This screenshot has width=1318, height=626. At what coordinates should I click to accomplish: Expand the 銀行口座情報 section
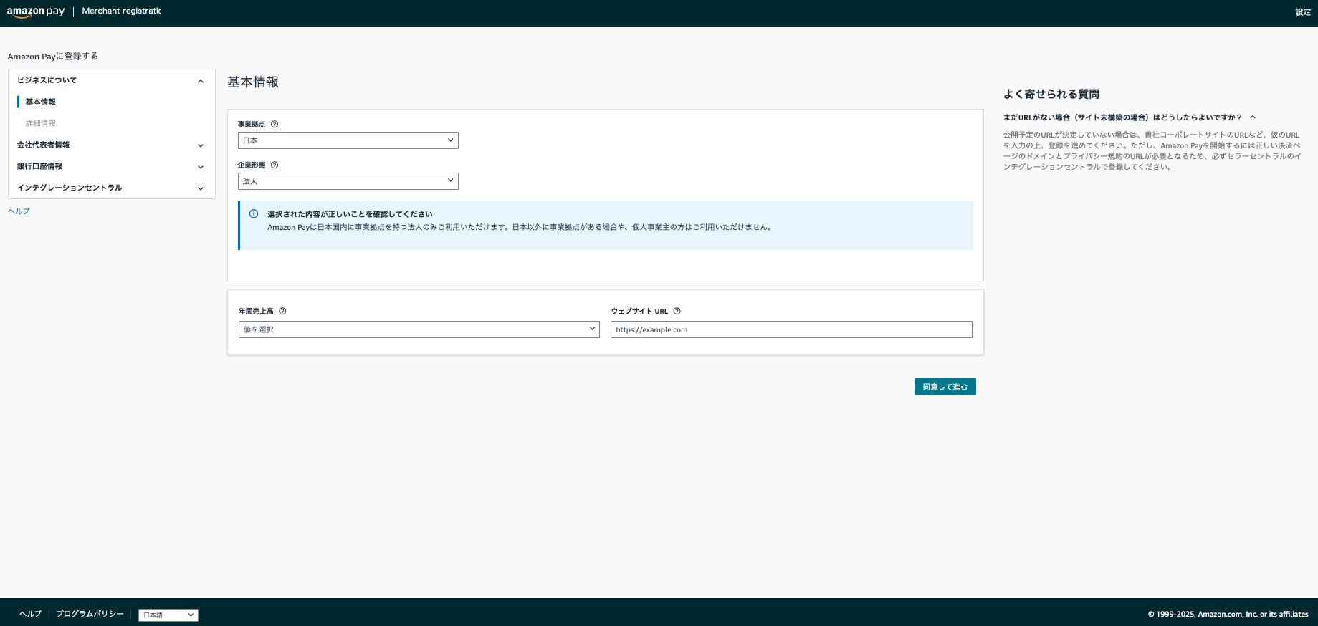111,166
